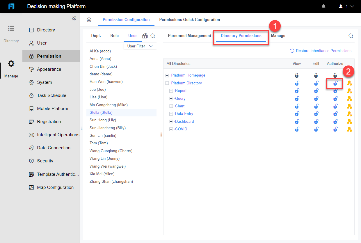
Task: Unpin the sidebar using the pin icon
Action: coord(74,18)
